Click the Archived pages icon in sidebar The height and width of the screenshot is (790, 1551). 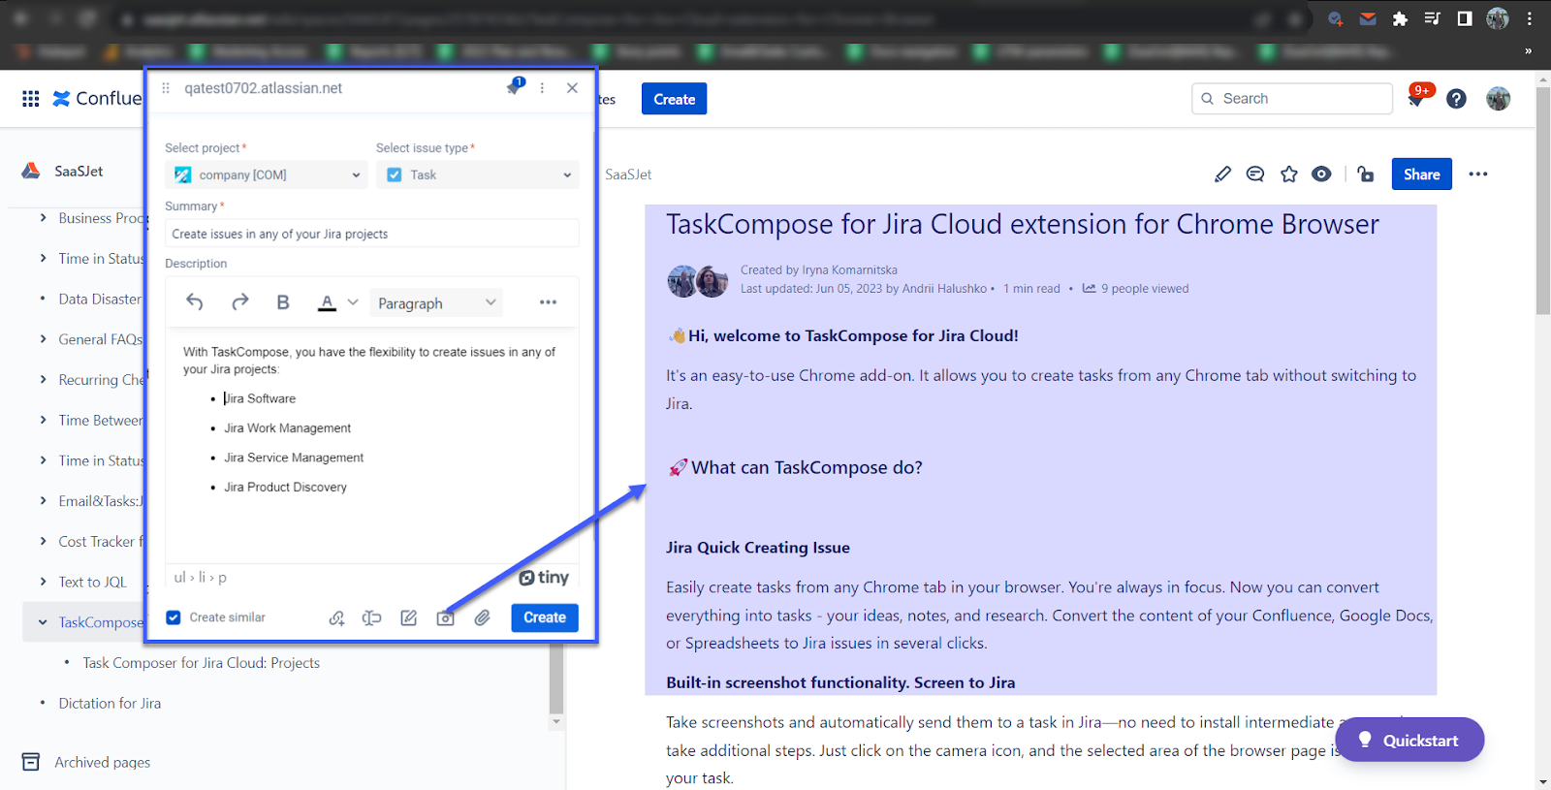click(x=31, y=762)
